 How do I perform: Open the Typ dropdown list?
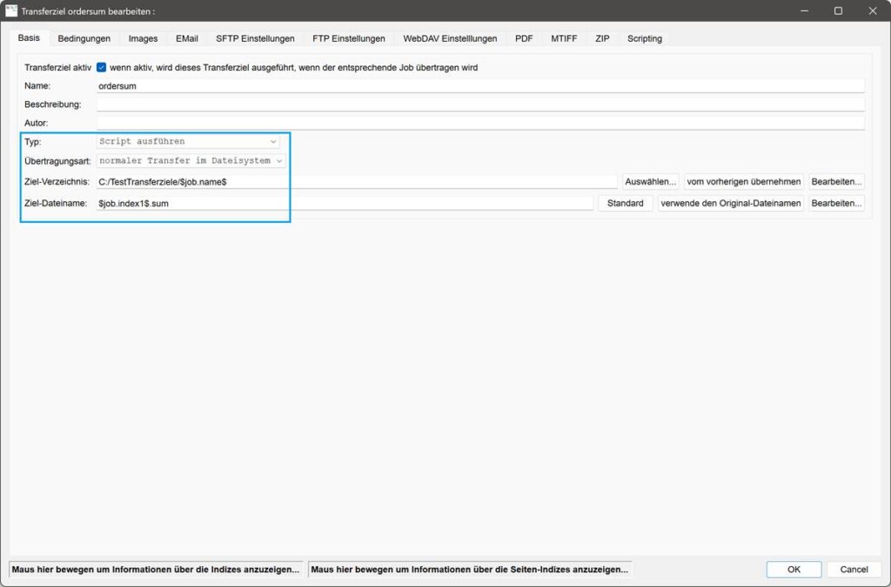pyautogui.click(x=189, y=141)
